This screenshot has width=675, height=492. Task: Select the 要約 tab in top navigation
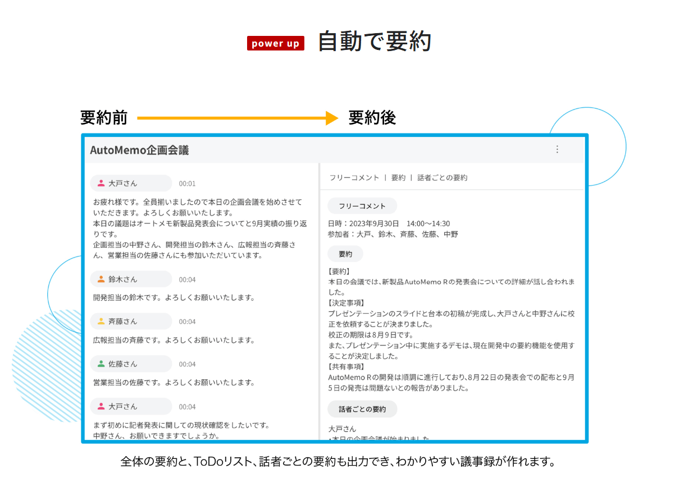tap(398, 178)
